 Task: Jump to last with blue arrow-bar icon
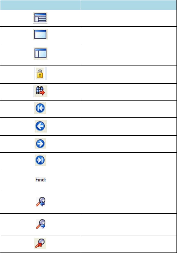(41, 161)
